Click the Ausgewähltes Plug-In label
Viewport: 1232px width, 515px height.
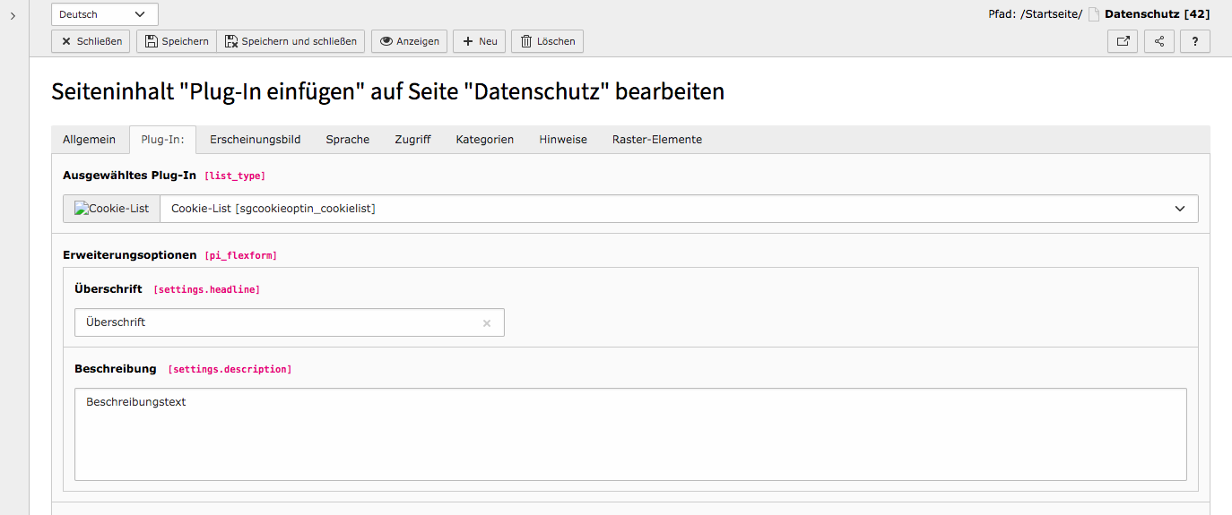click(x=129, y=176)
